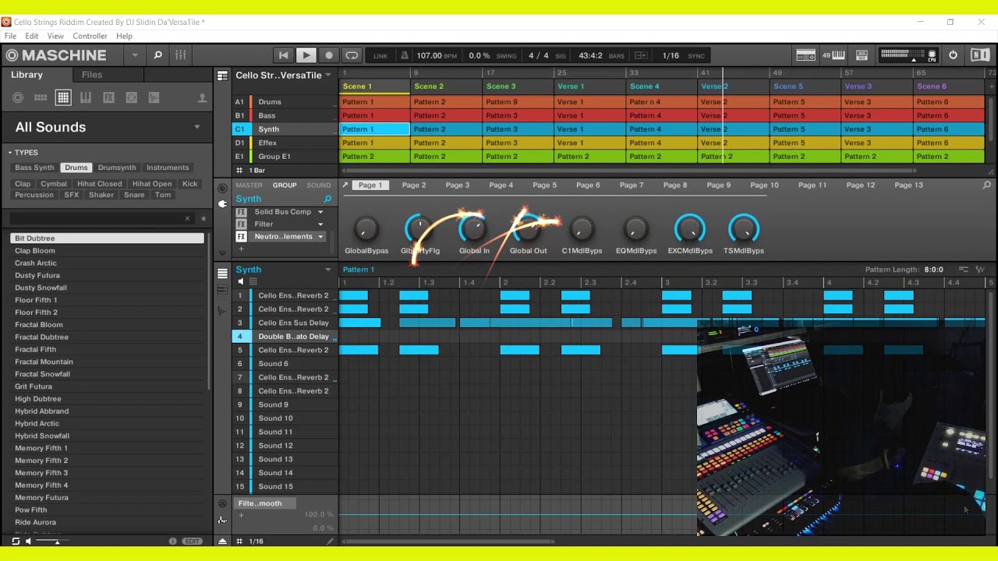Image resolution: width=998 pixels, height=561 pixels.
Task: Click the library search input field
Action: (97, 219)
